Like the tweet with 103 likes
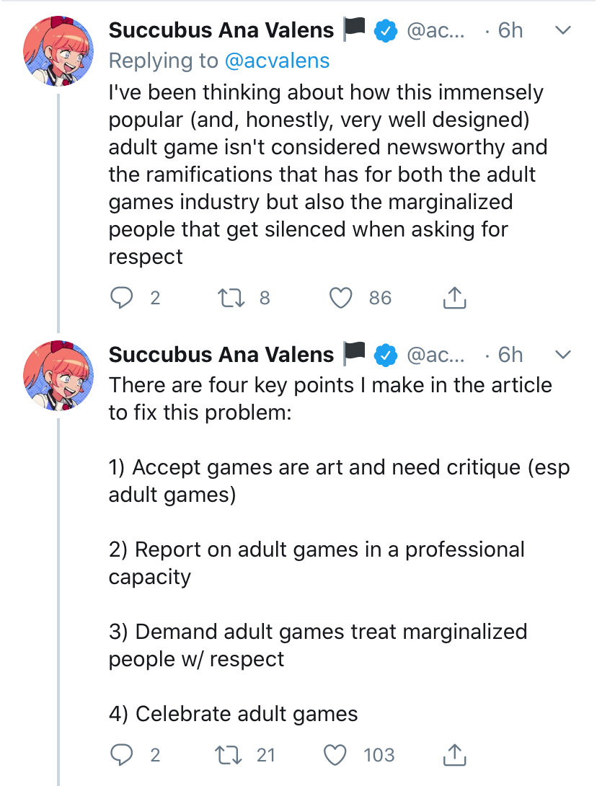This screenshot has height=786, width=597. [335, 755]
